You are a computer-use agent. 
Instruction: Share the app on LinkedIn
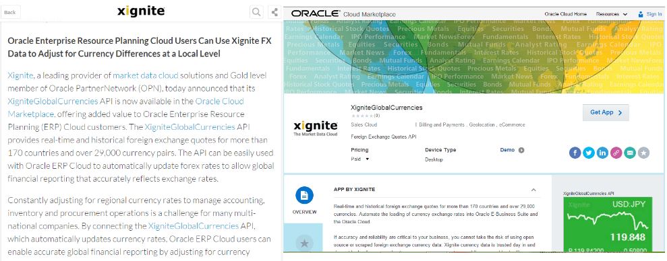[602, 153]
